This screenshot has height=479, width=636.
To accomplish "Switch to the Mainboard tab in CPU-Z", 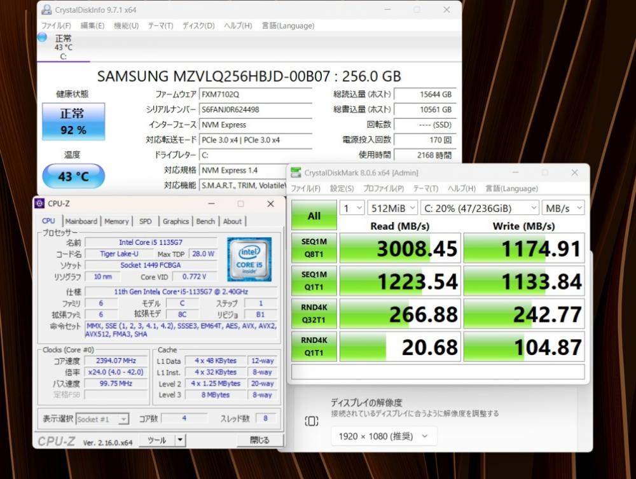I will [81, 221].
